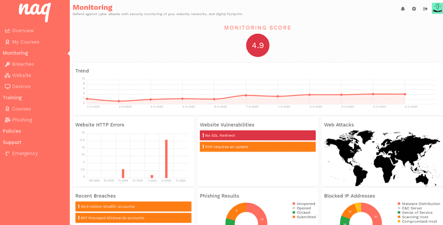Select the Training section in sidebar
Screen dimensions: 443x225
point(12,97)
